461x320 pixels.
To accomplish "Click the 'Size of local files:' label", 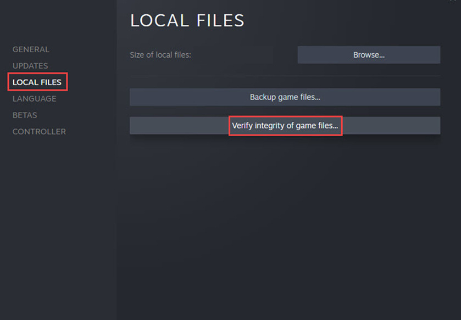I will coord(160,55).
